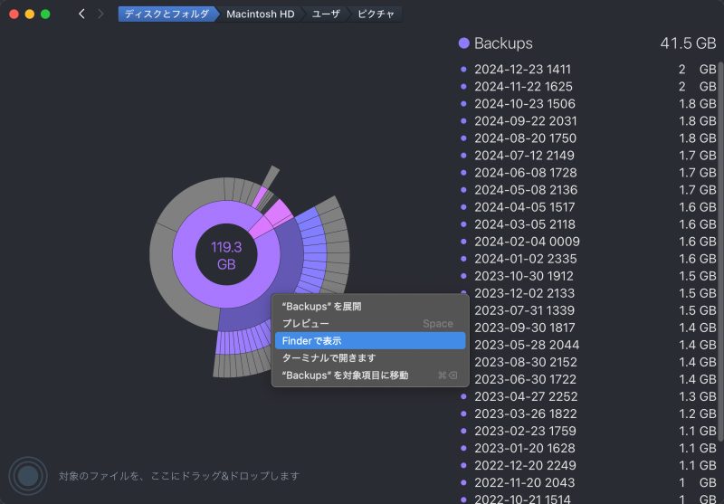Select the 2023-05-28 2044 list item
The image size is (724, 504).
(x=527, y=345)
